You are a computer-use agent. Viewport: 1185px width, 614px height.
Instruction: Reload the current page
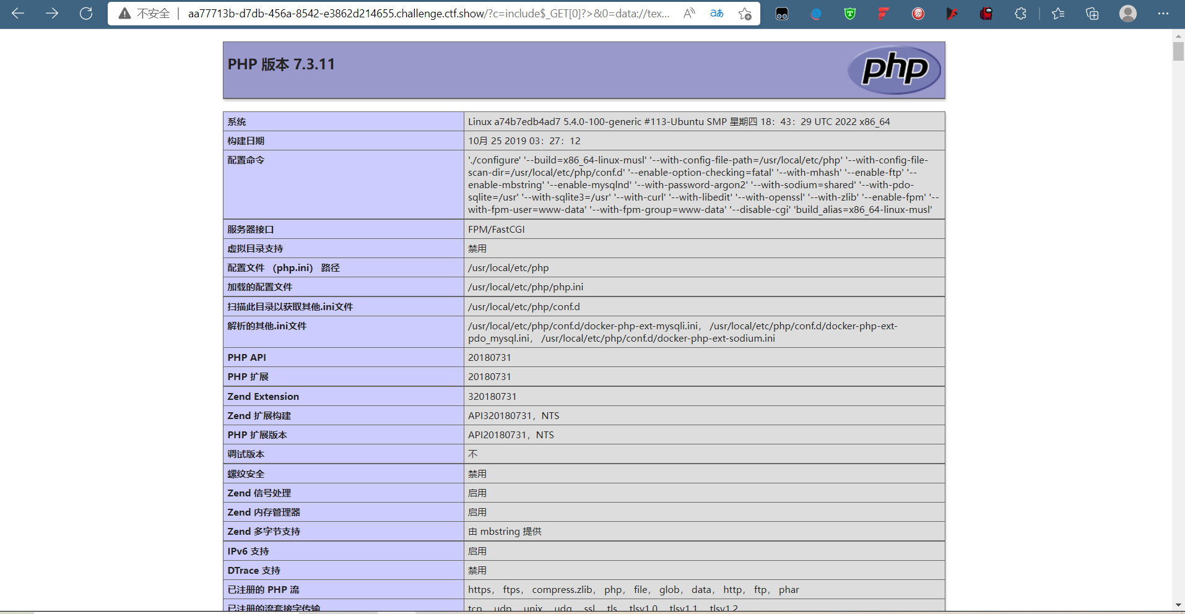(86, 13)
